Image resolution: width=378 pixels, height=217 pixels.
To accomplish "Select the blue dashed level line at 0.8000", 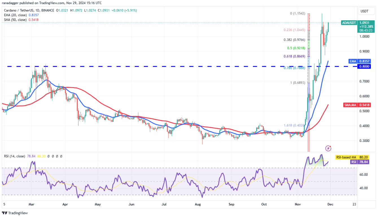I will [169, 67].
